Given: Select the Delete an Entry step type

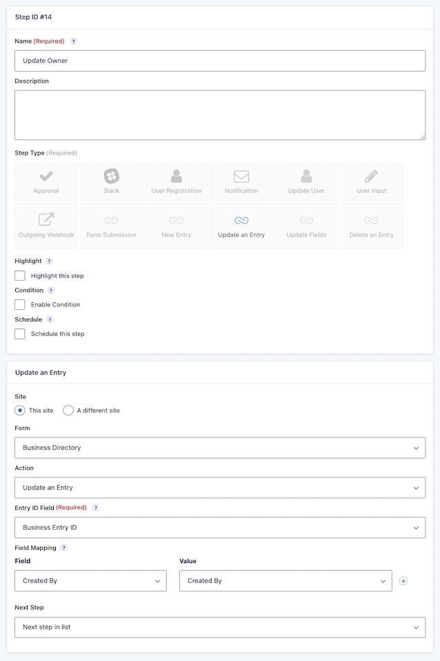Looking at the screenshot, I should pyautogui.click(x=371, y=228).
